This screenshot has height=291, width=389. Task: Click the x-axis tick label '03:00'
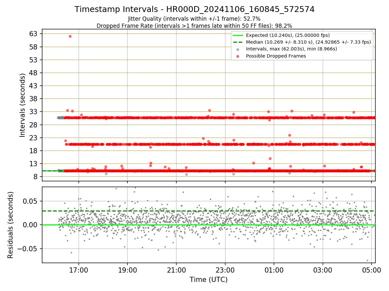coord(323,270)
